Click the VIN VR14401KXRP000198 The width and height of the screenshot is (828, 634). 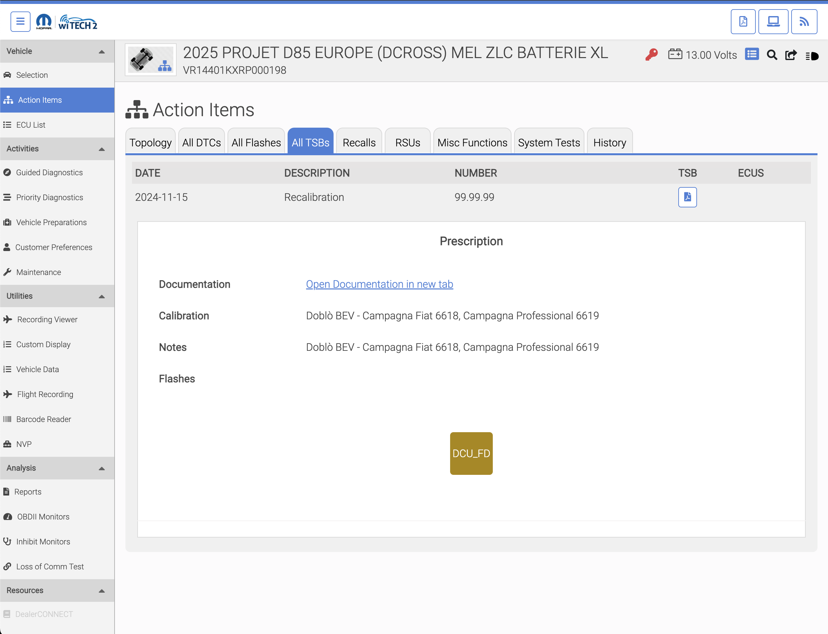[x=234, y=70]
